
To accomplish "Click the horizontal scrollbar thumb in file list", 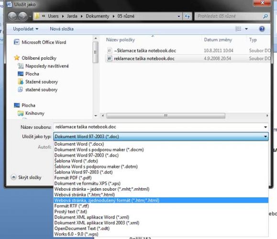I will [166, 116].
